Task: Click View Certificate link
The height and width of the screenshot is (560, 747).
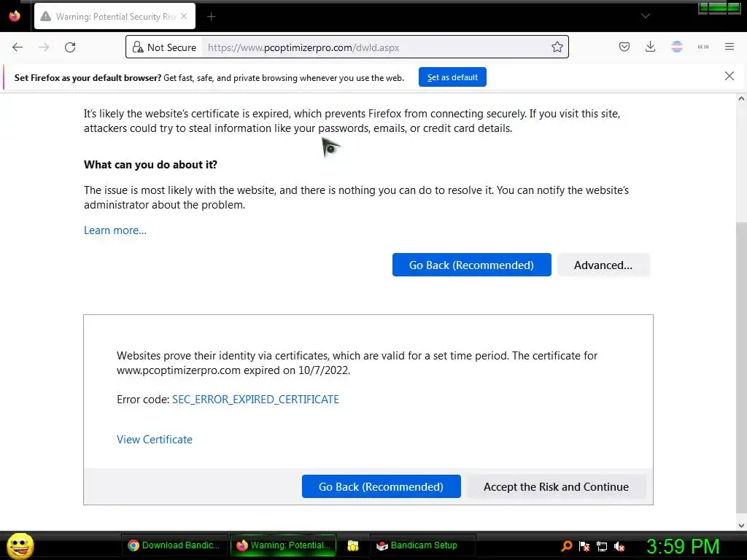Action: (x=155, y=440)
